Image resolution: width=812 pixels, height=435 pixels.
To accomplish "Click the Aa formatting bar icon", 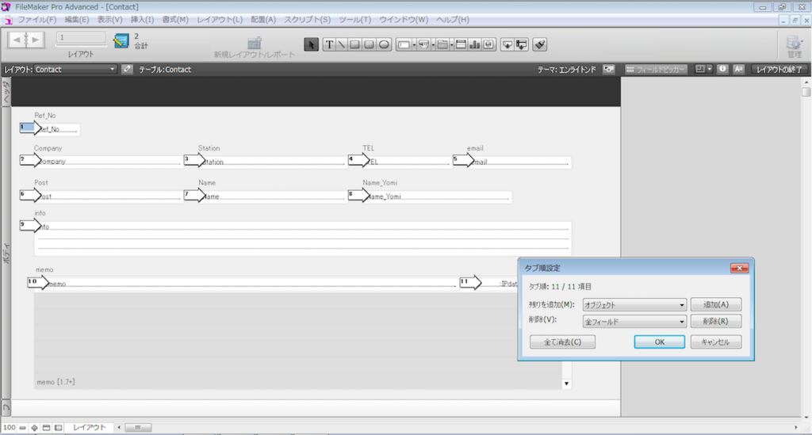I will point(739,69).
